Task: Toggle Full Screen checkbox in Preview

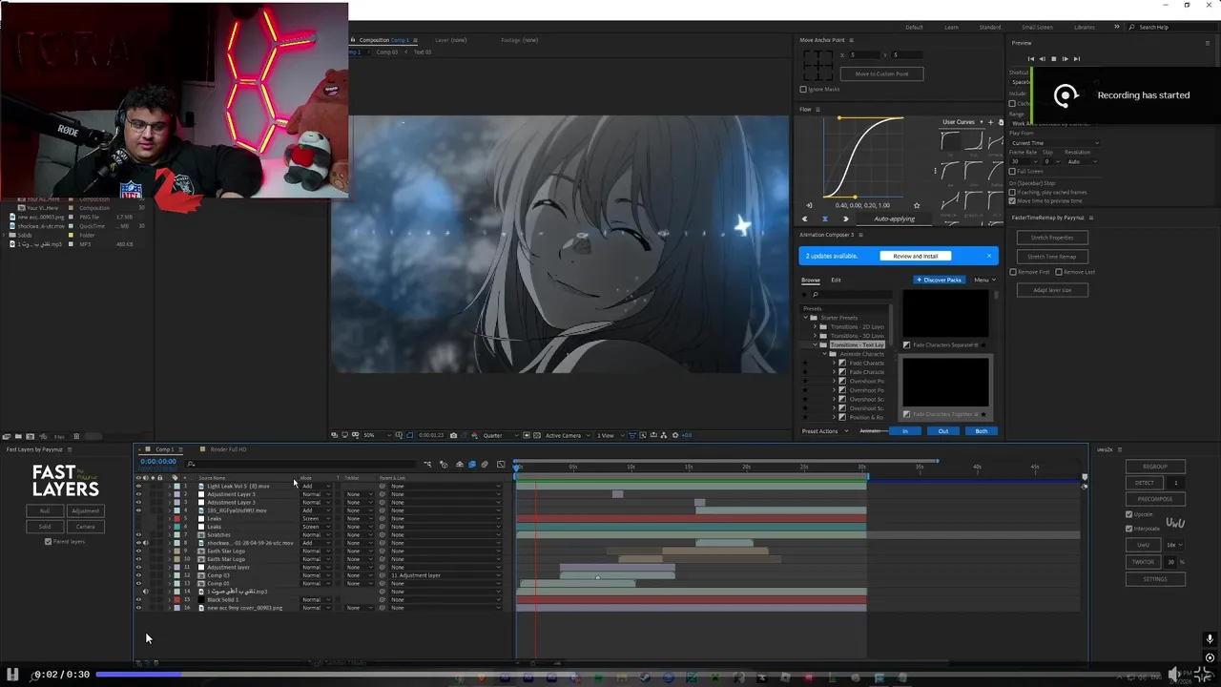Action: click(1012, 172)
